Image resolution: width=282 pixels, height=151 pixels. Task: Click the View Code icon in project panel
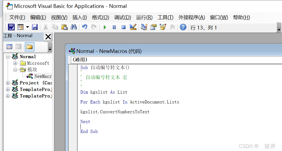9,47
